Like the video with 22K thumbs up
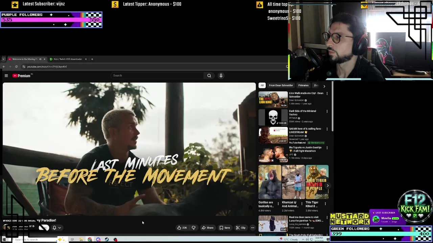This screenshot has height=243, width=433. click(x=182, y=228)
